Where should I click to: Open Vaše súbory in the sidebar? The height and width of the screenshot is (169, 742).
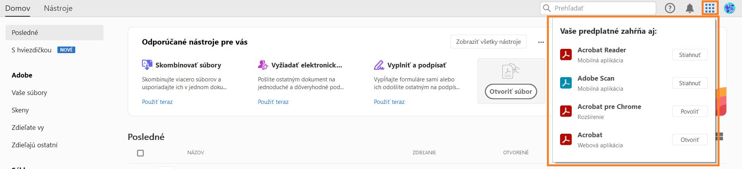[29, 93]
